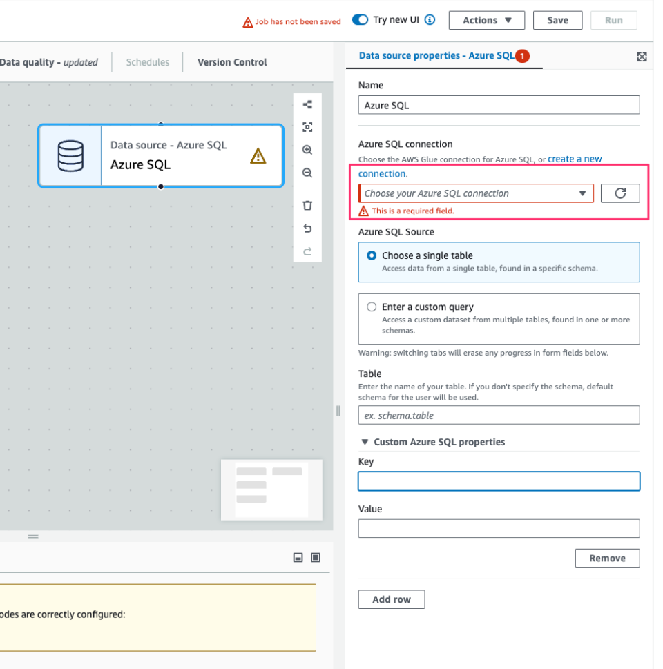The image size is (663, 669).
Task: Open the Actions dropdown menu
Action: (486, 20)
